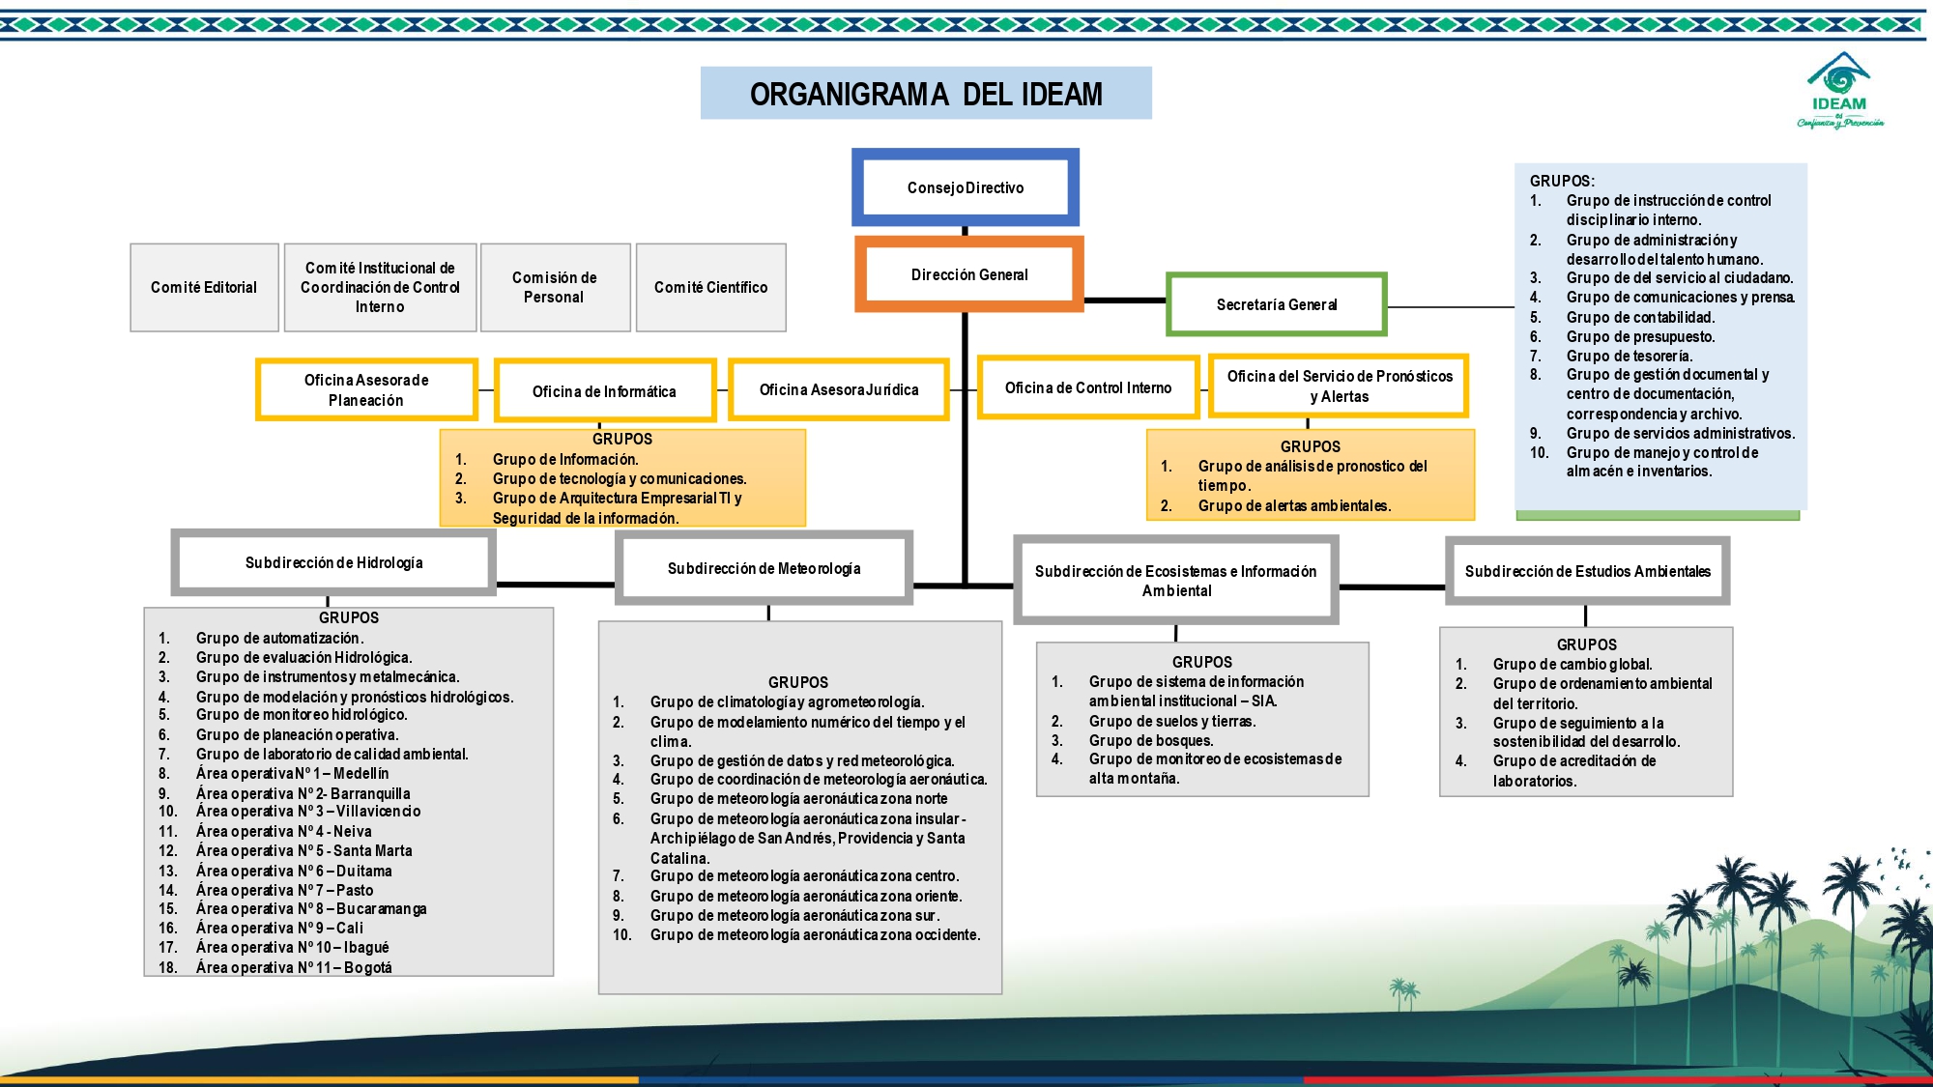Screen dimensions: 1933x1087
Task: Select 'Grupo de modelamiento numérico del tiempo y el clima'
Action: tap(808, 731)
